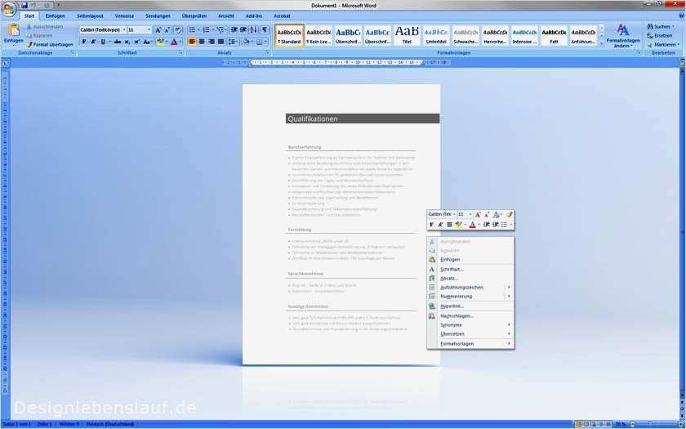Screen dimensions: 686x429
Task: Apply ribbon text highlight color
Action: [160, 42]
